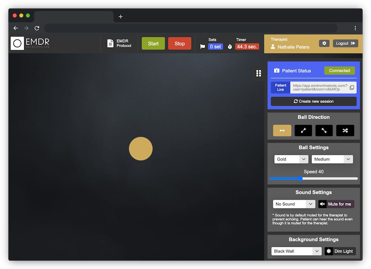Change the Black Wall background selection
371x269 pixels.
(x=296, y=251)
